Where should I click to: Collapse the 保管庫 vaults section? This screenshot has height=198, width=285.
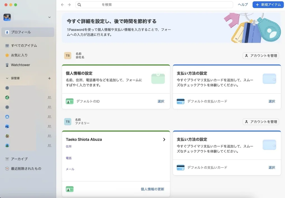click(x=7, y=78)
